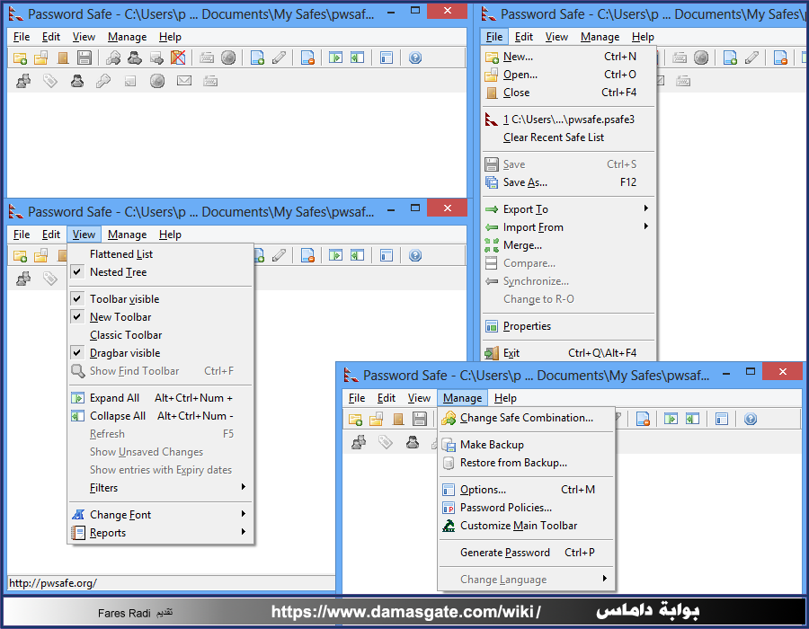Choose Properties in File menu
This screenshot has width=809, height=629.
567,326
